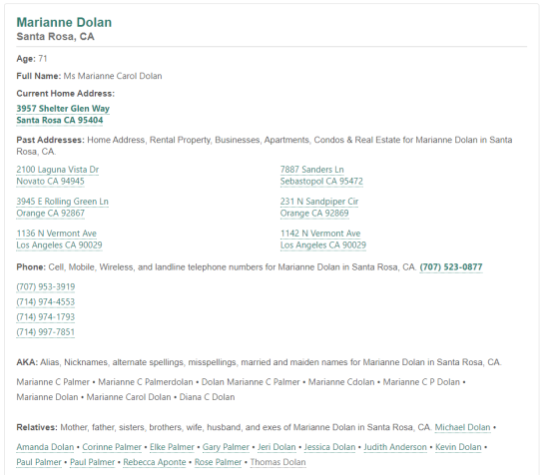Call primary phone (707) 523-0877
The width and height of the screenshot is (544, 475).
coord(451,267)
